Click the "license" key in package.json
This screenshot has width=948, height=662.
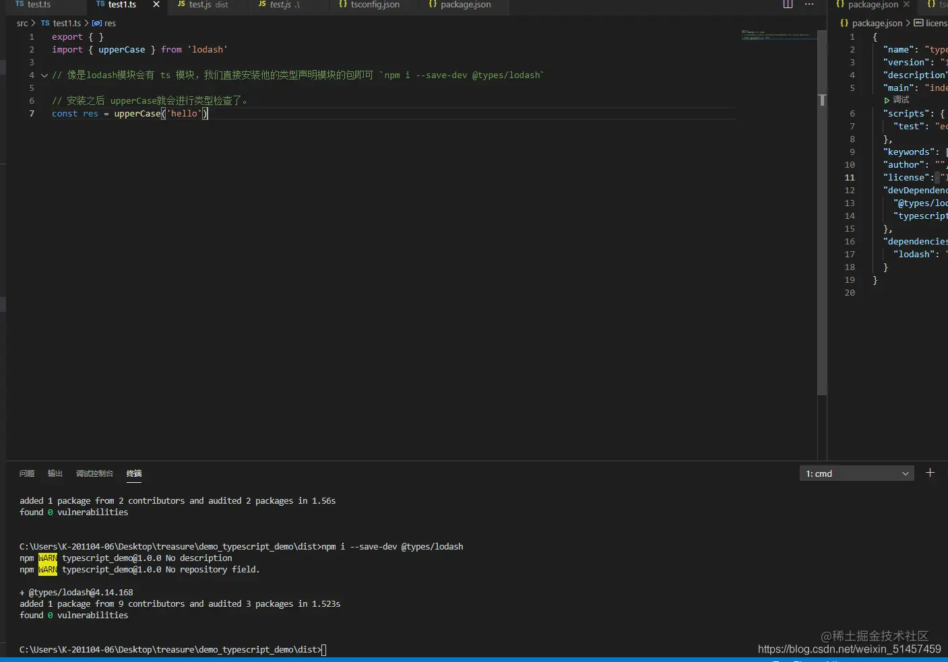click(907, 178)
